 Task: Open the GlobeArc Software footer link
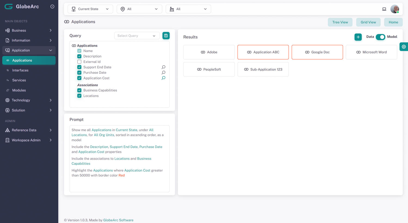118,220
